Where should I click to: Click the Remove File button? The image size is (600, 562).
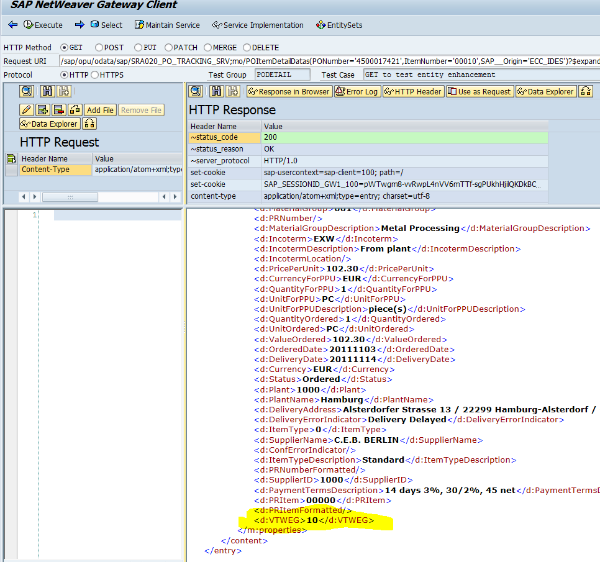141,110
